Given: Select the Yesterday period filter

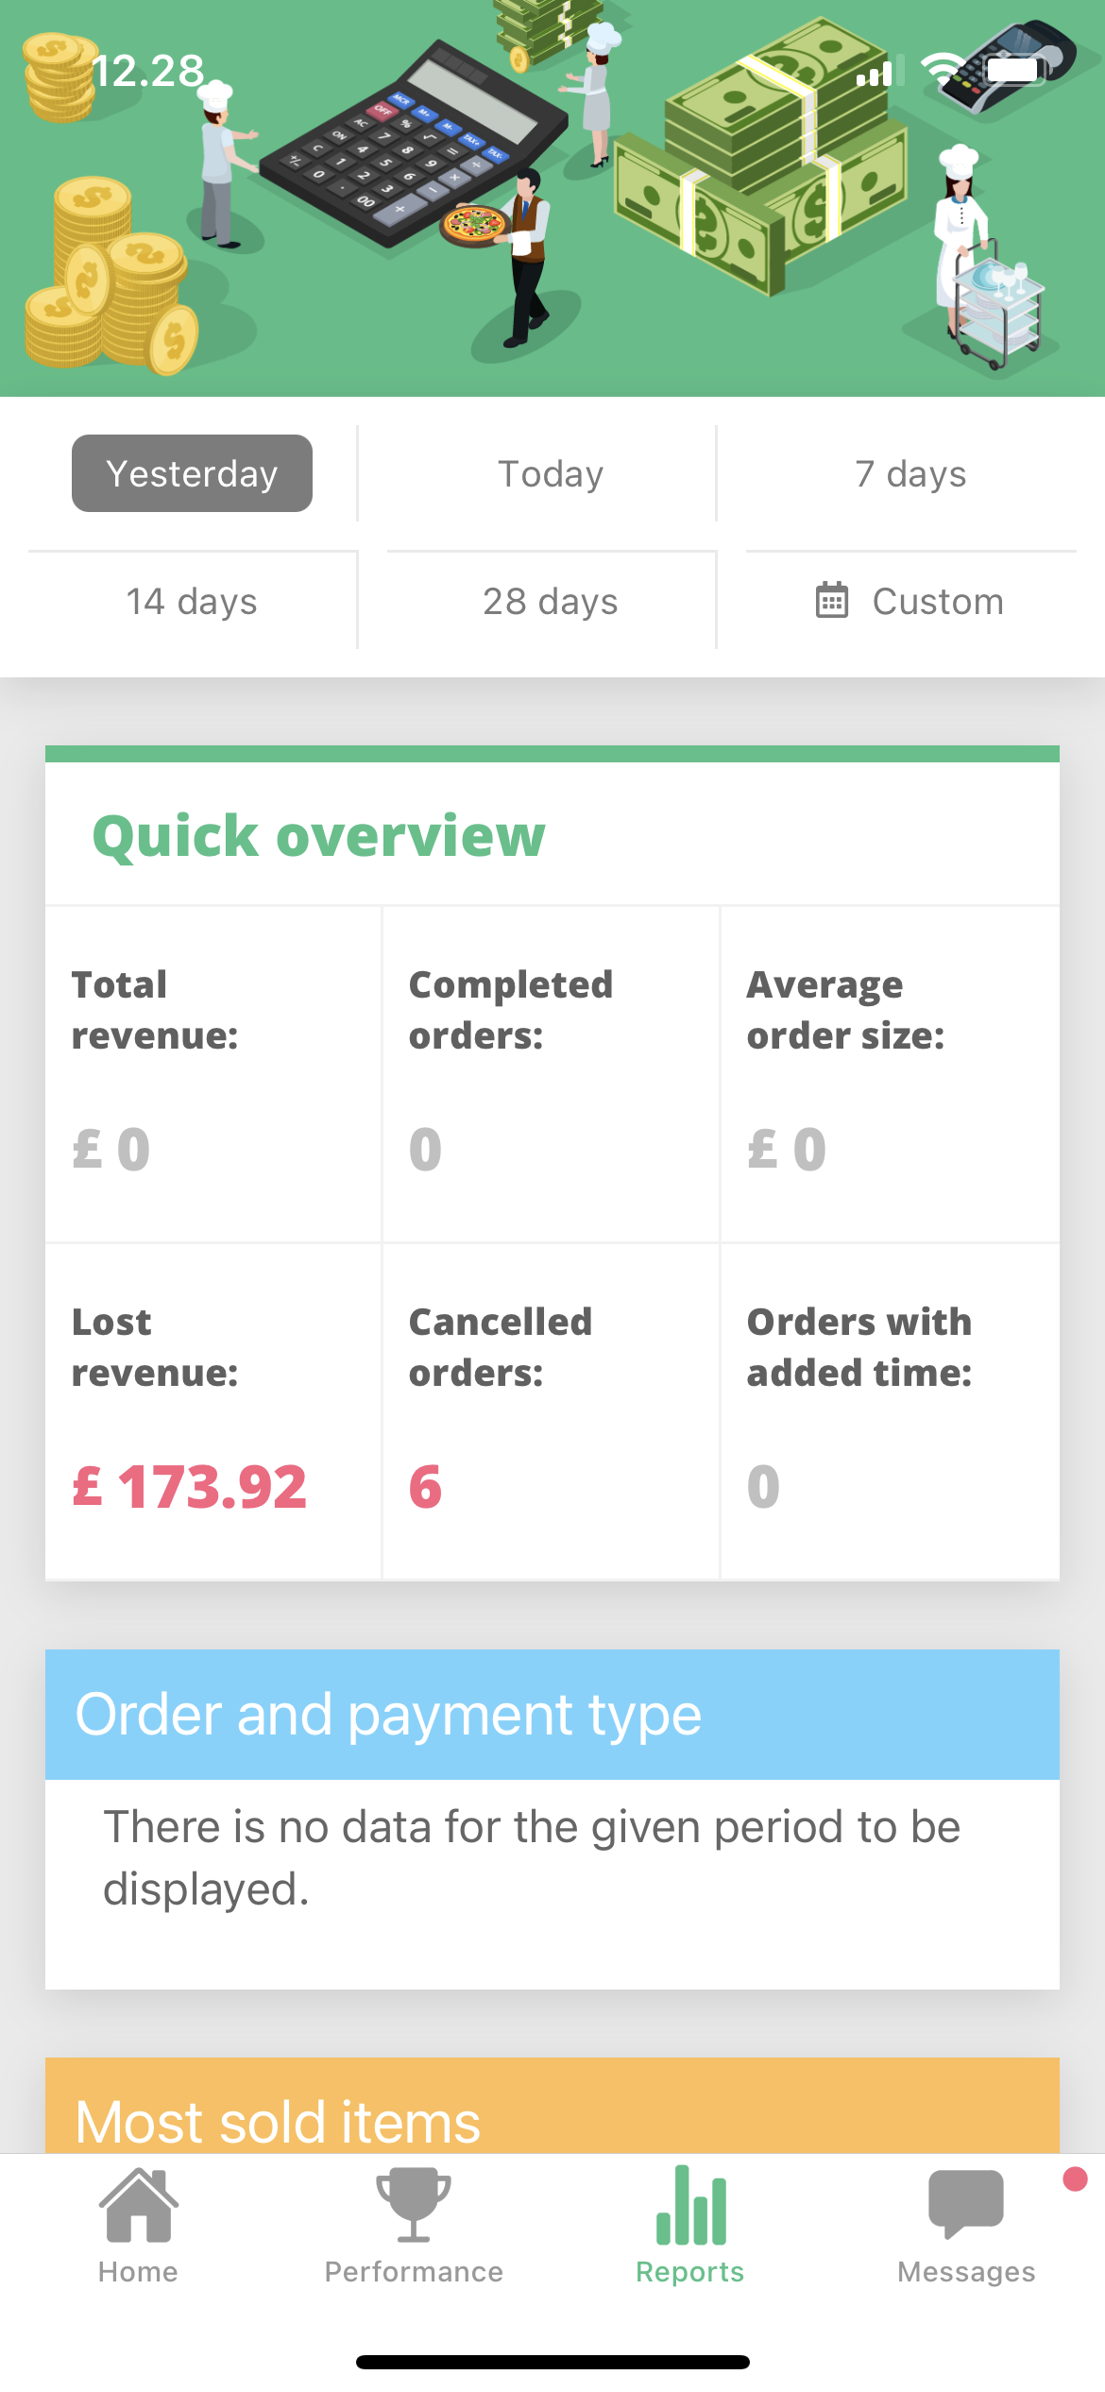Looking at the screenshot, I should pos(192,473).
